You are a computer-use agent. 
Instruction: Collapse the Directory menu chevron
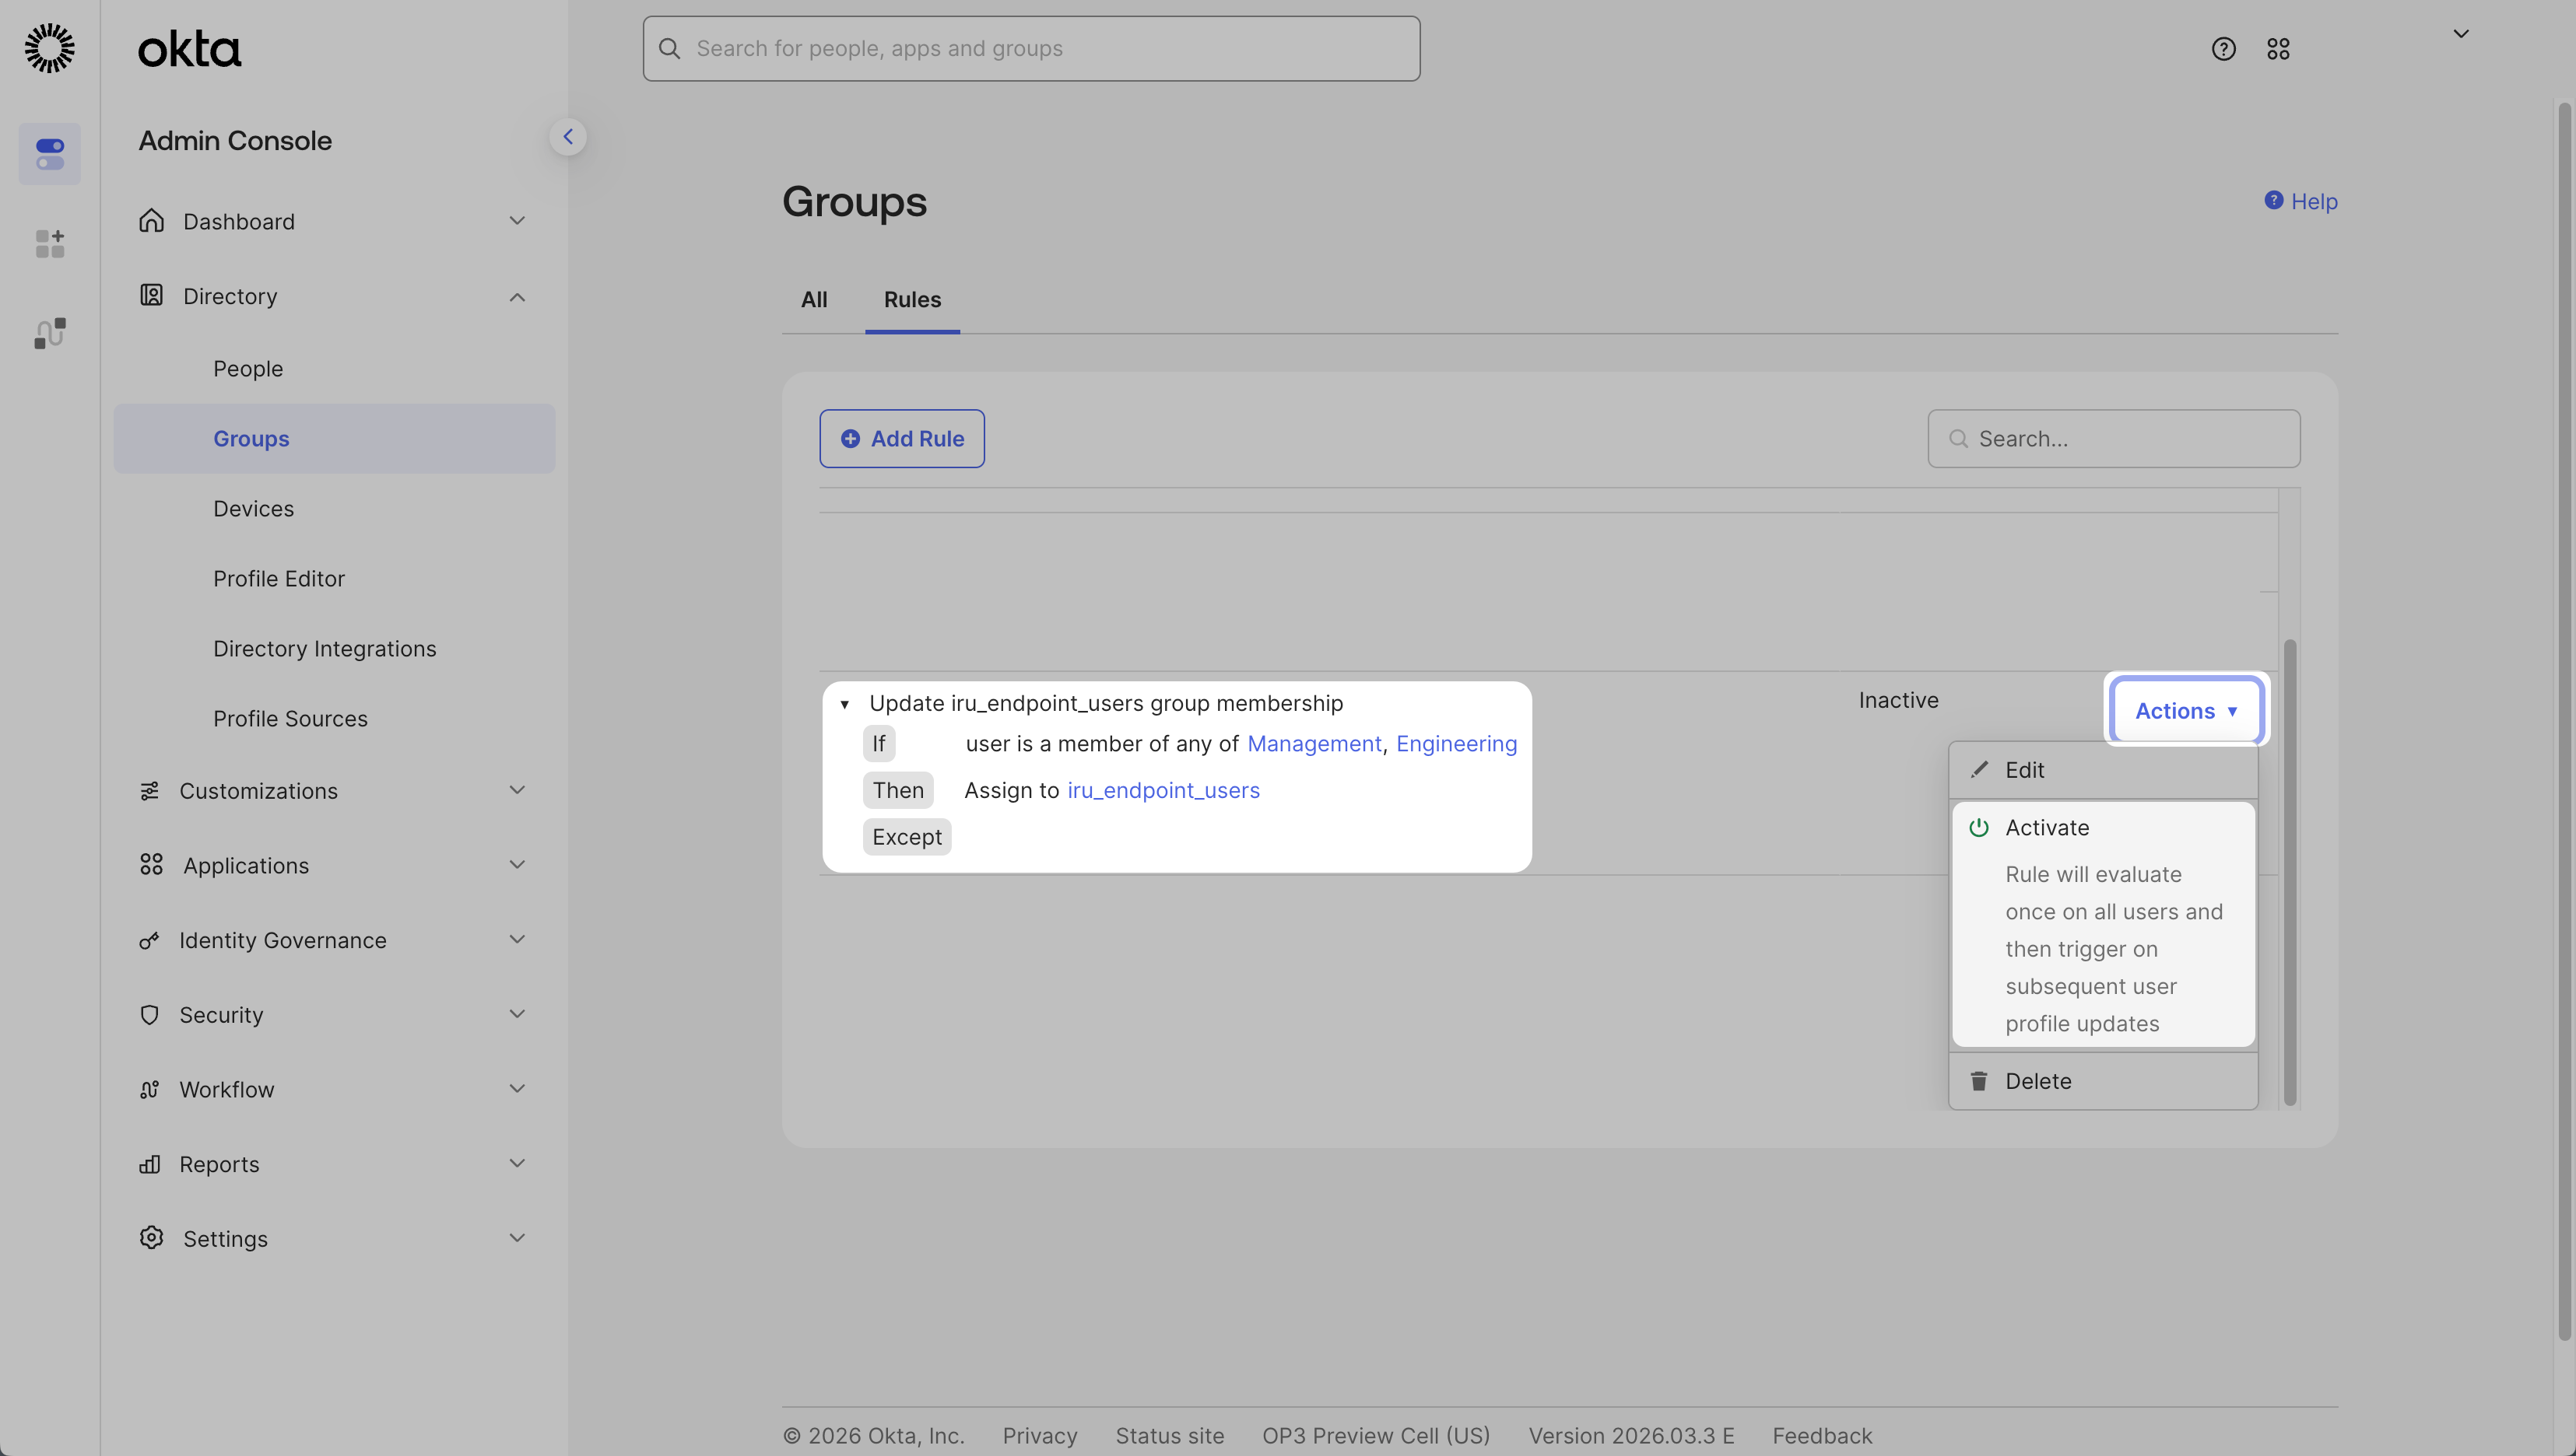[x=516, y=297]
